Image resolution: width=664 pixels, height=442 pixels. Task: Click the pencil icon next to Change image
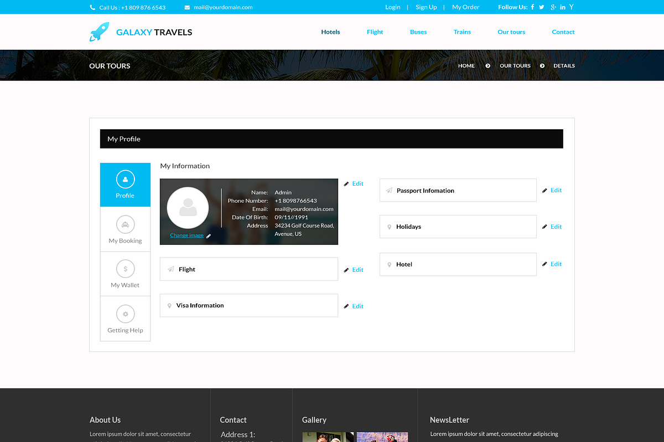coord(209,236)
